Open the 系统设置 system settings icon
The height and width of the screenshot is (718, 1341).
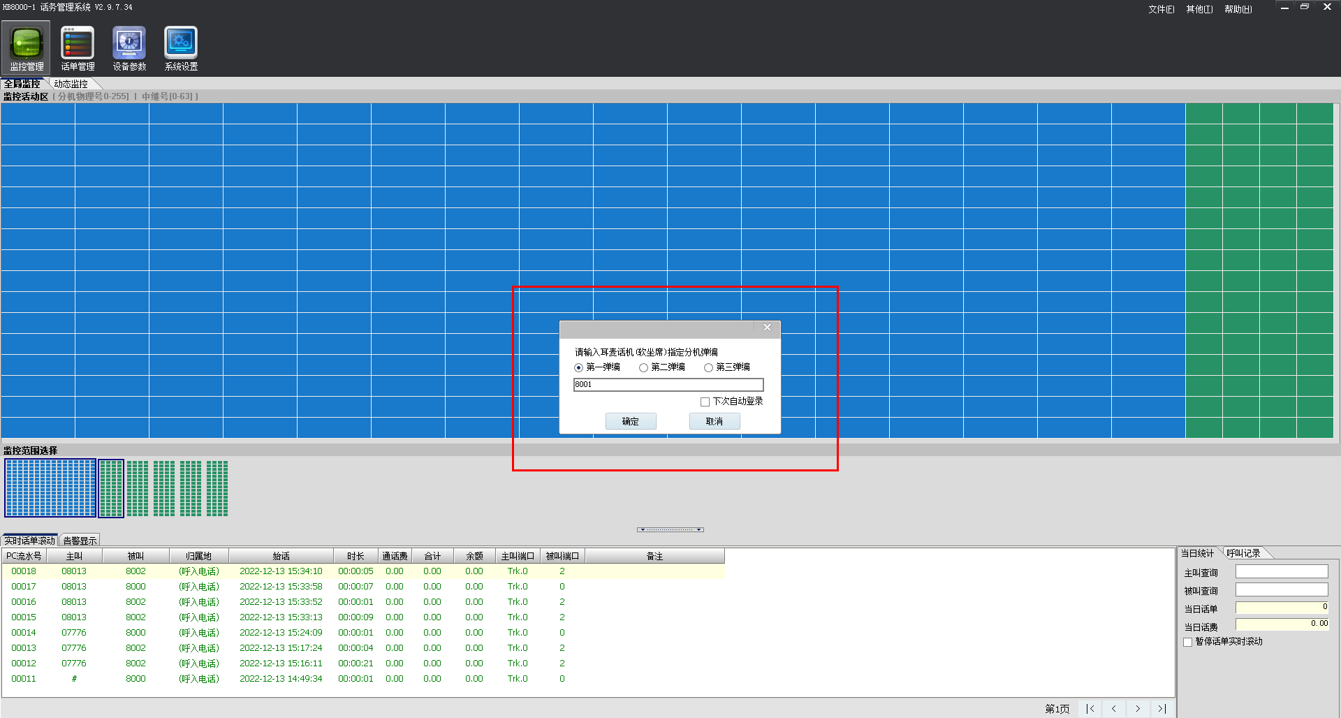coord(181,47)
